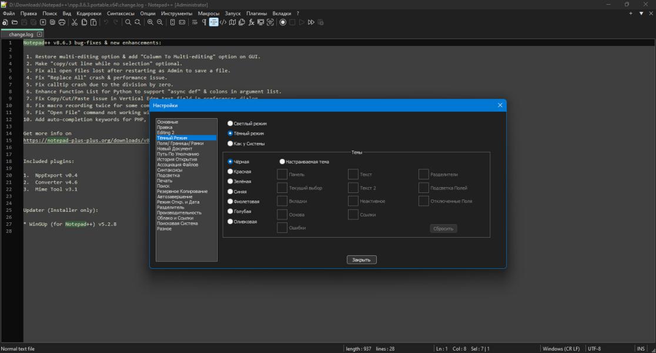Toggle the highlighted indent guide icon
This screenshot has height=353, width=656.
point(213,22)
